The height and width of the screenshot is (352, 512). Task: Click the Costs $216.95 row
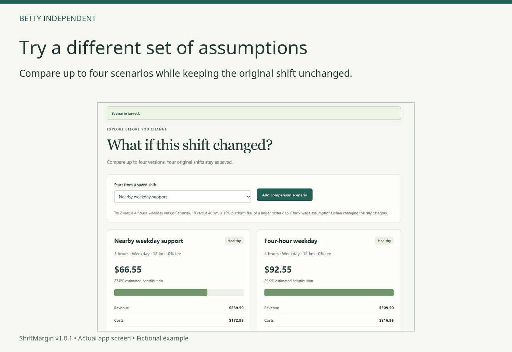(329, 320)
